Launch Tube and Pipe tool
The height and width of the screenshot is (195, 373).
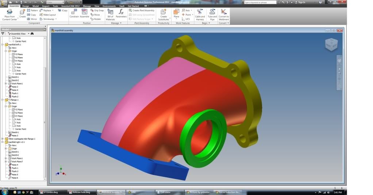click(x=212, y=13)
